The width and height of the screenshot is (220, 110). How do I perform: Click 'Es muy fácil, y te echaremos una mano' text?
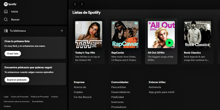(25, 46)
